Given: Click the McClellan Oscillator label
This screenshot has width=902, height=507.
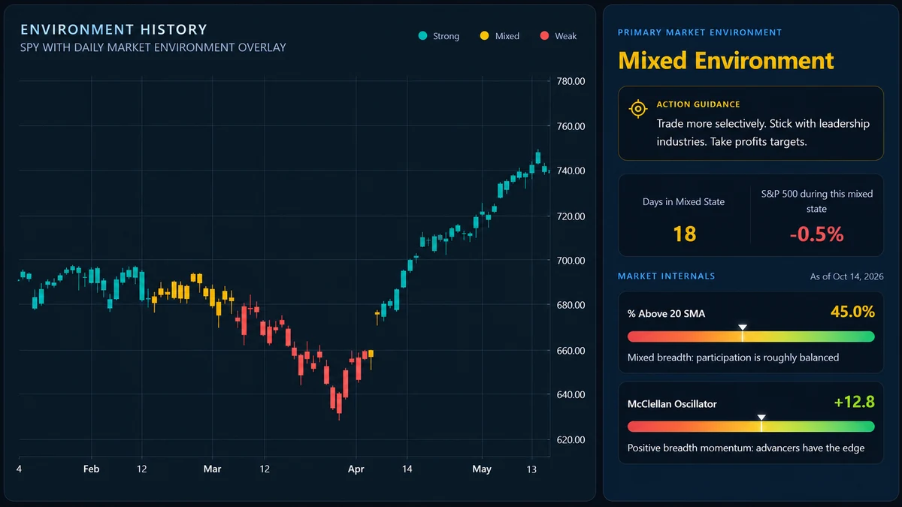Looking at the screenshot, I should (672, 403).
